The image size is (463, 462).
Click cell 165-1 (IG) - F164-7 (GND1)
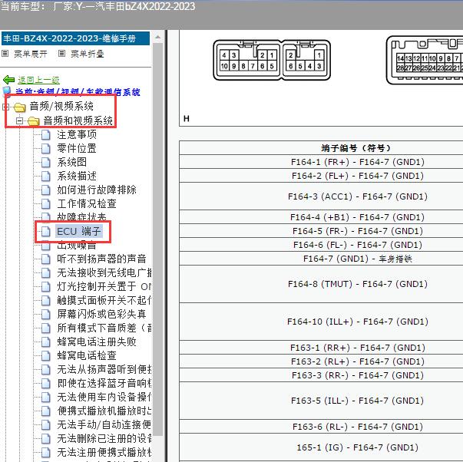(x=321, y=447)
